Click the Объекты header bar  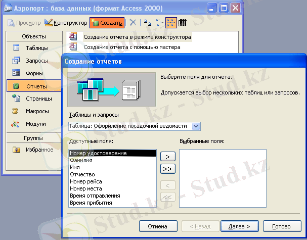click(x=34, y=36)
